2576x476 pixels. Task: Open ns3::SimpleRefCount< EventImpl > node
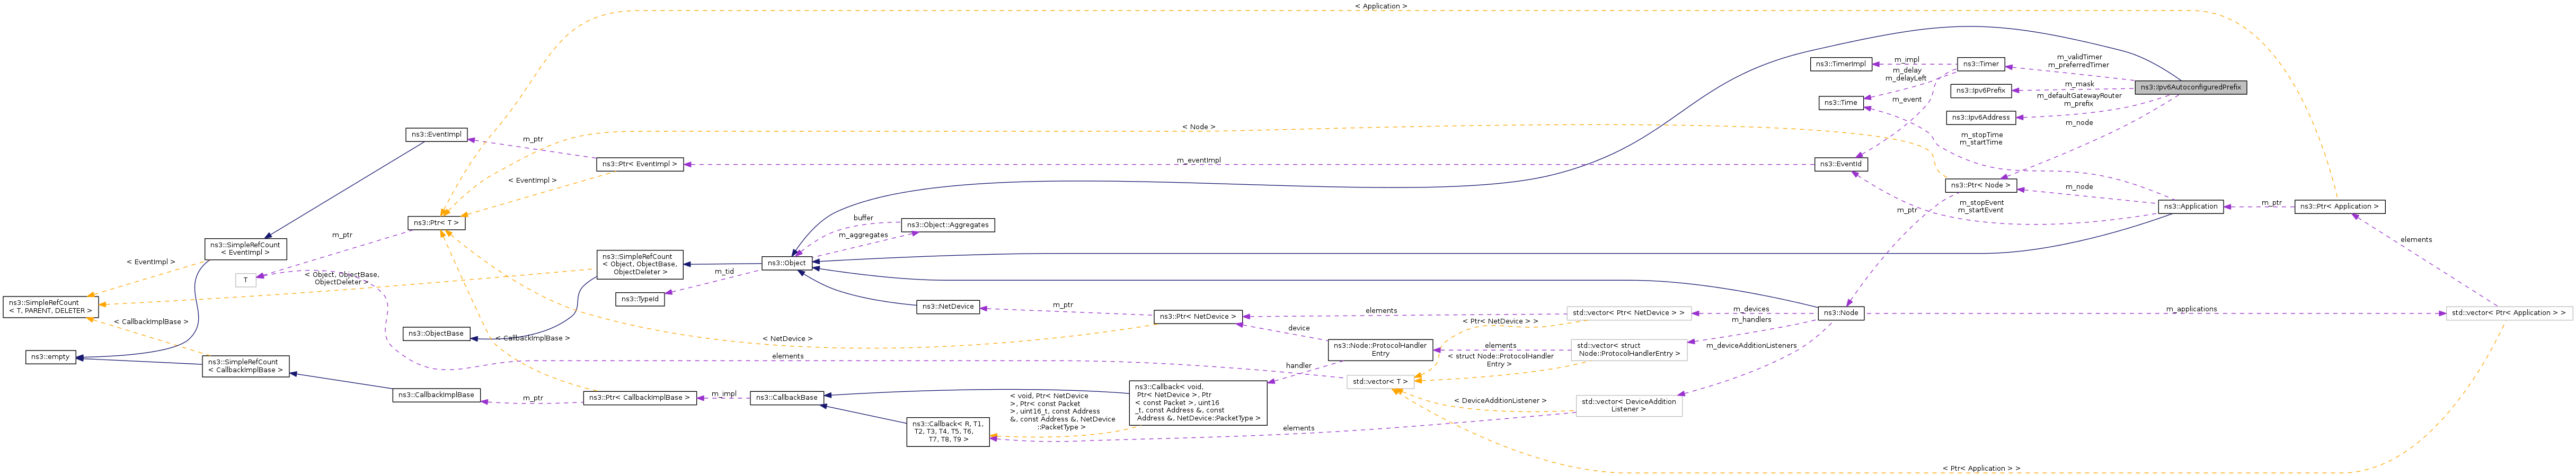(x=246, y=249)
